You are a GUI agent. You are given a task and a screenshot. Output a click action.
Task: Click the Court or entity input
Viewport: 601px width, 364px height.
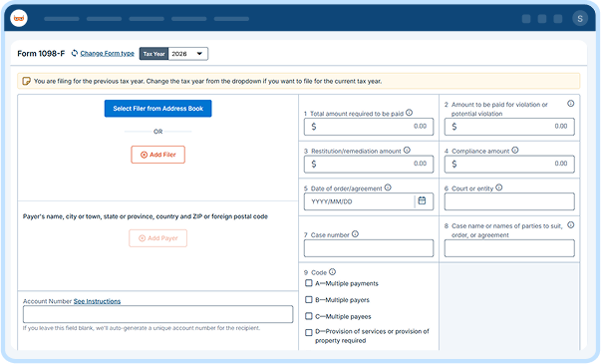509,201
